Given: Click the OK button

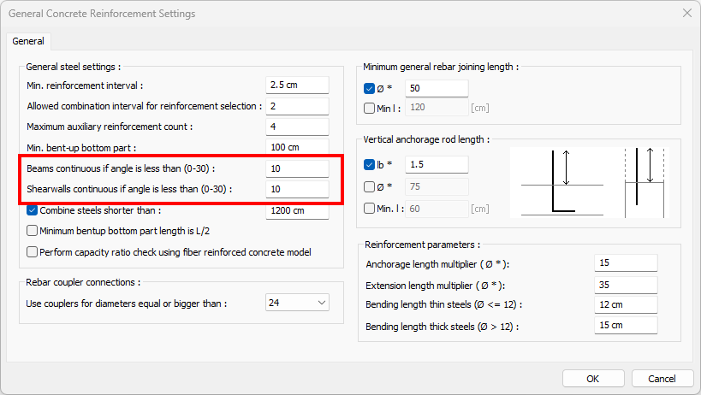Looking at the screenshot, I should click(592, 378).
